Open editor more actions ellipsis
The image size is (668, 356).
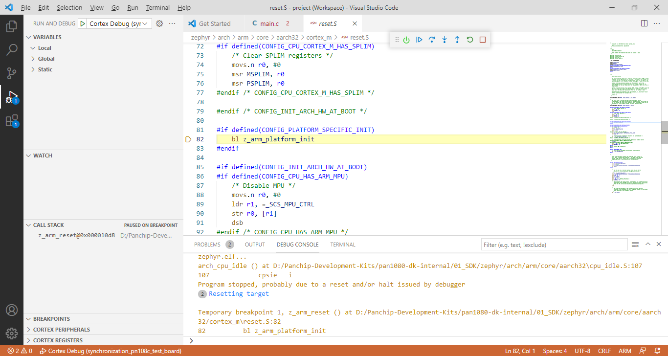click(657, 23)
